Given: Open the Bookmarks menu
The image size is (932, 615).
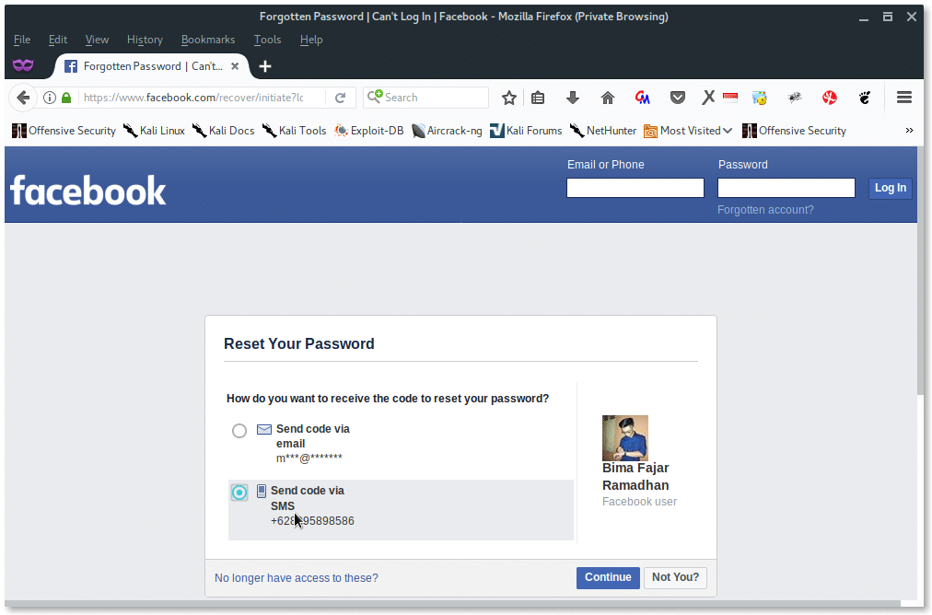Looking at the screenshot, I should point(208,40).
